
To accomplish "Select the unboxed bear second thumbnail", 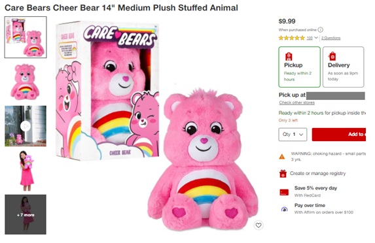I will pos(26,82).
